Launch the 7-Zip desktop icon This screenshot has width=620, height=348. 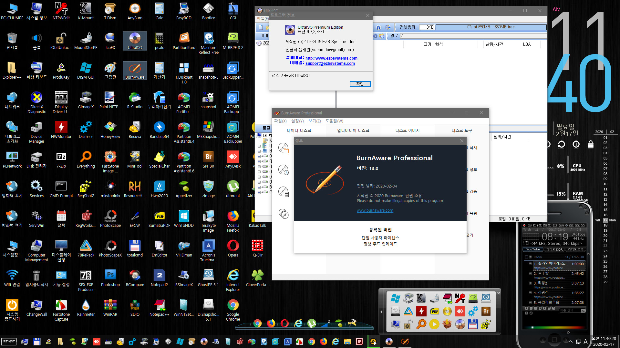61,159
